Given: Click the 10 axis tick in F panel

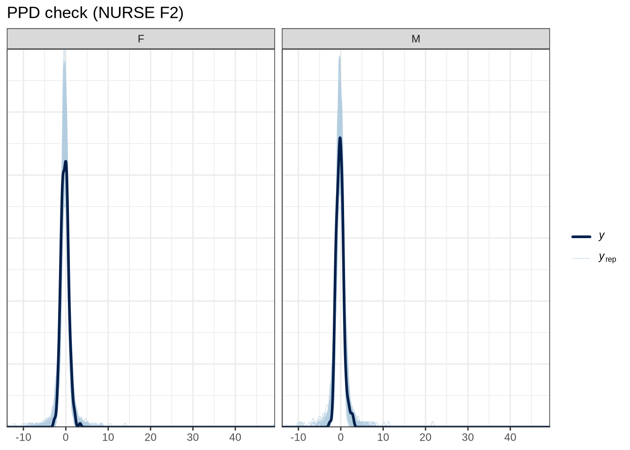Looking at the screenshot, I should [108, 437].
